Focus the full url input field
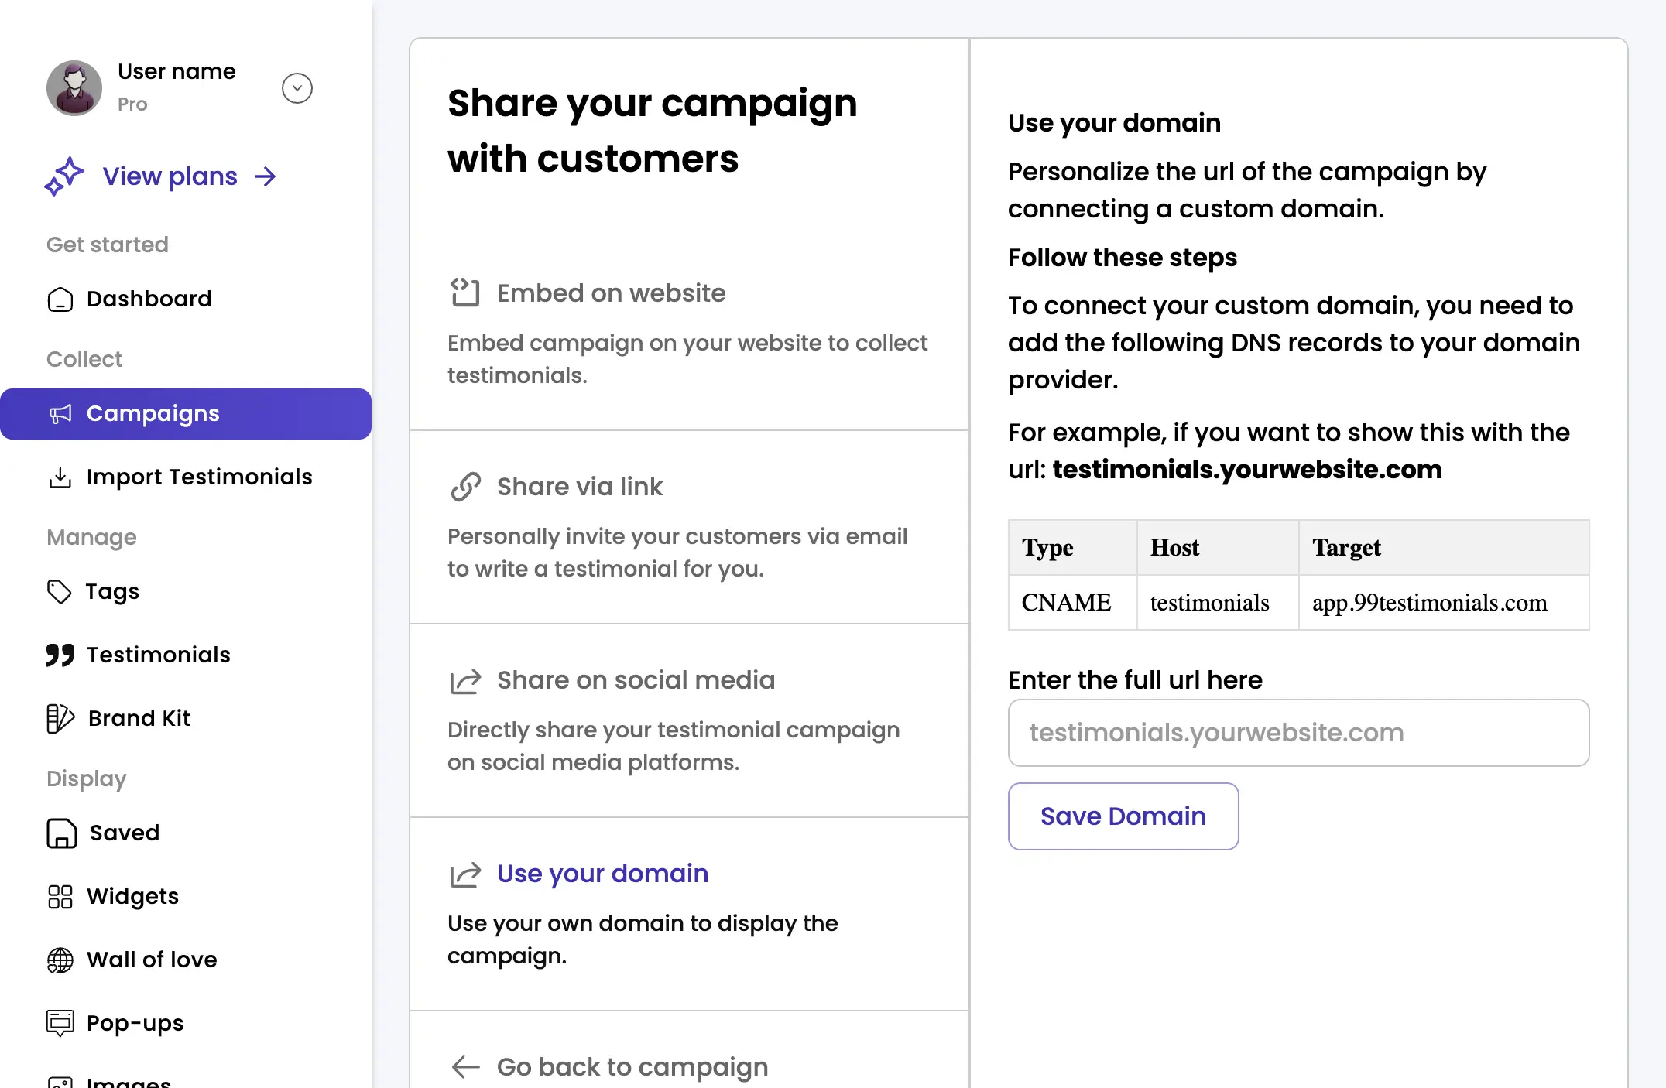The width and height of the screenshot is (1666, 1088). (1298, 733)
